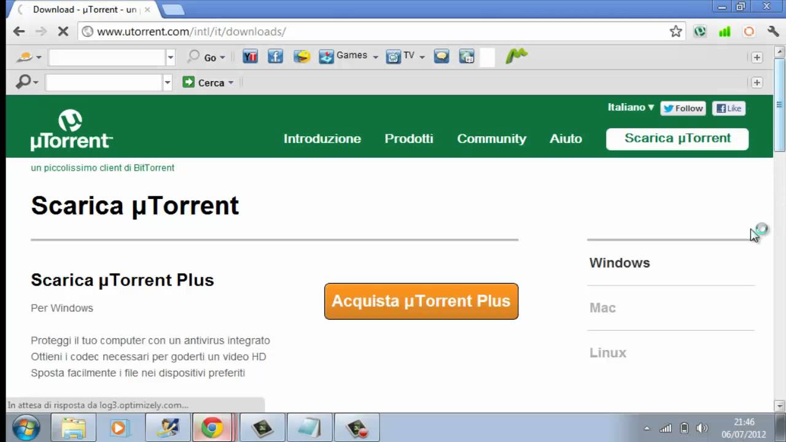Click the plus button on first toolbar
The height and width of the screenshot is (442, 786).
tap(757, 57)
